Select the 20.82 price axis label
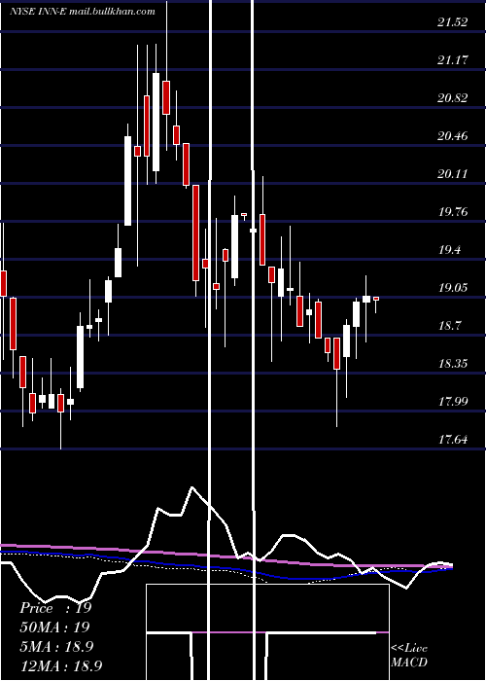 453,97
